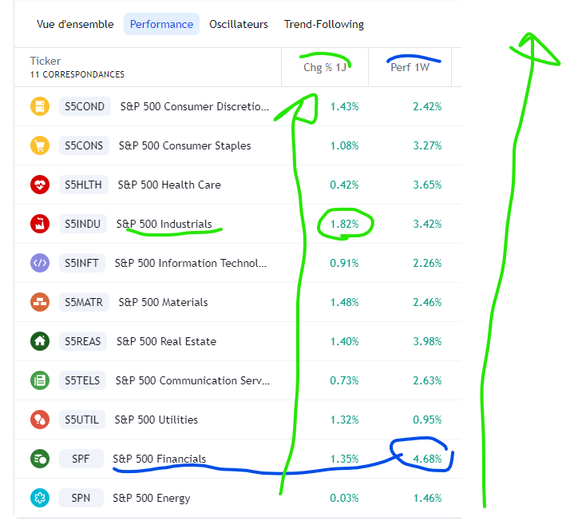Viewport: 562px width, 525px height.
Task: Click the bricks icon for S&P 500 Materials
Action: (40, 302)
